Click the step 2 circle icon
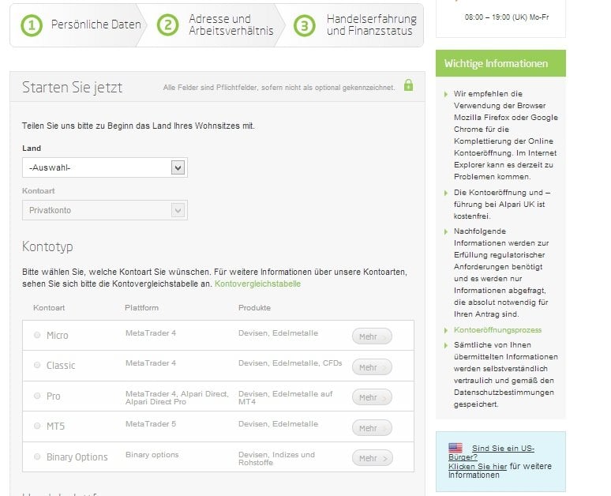The width and height of the screenshot is (611, 496). (x=167, y=25)
